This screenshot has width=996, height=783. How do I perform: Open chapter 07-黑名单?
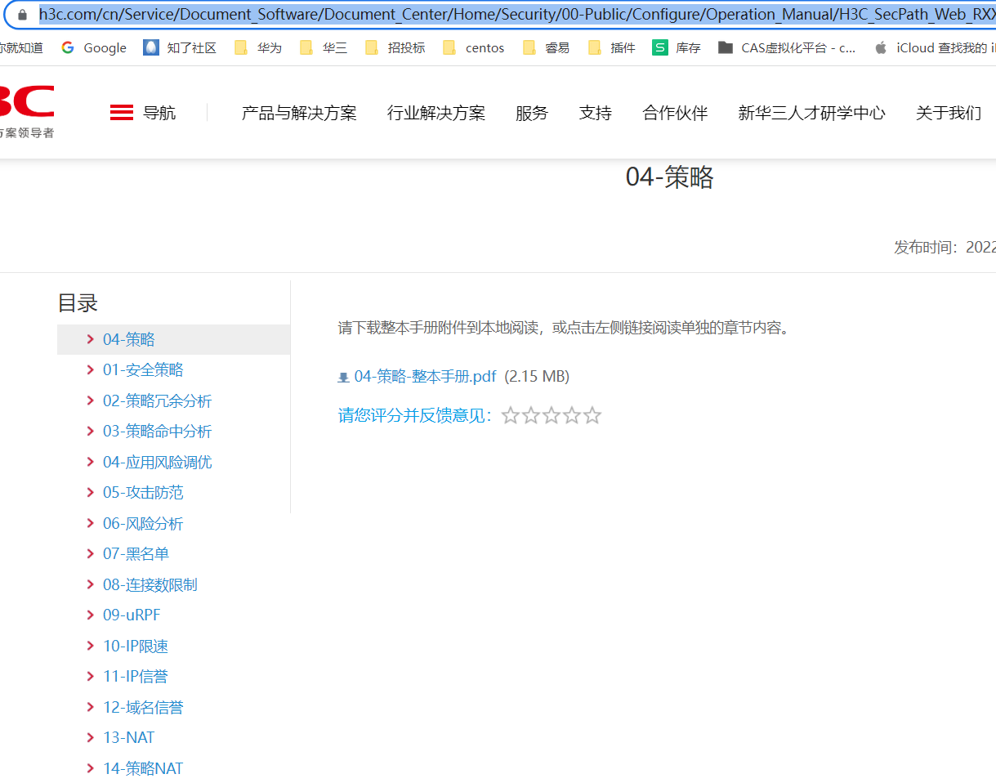[x=136, y=553]
